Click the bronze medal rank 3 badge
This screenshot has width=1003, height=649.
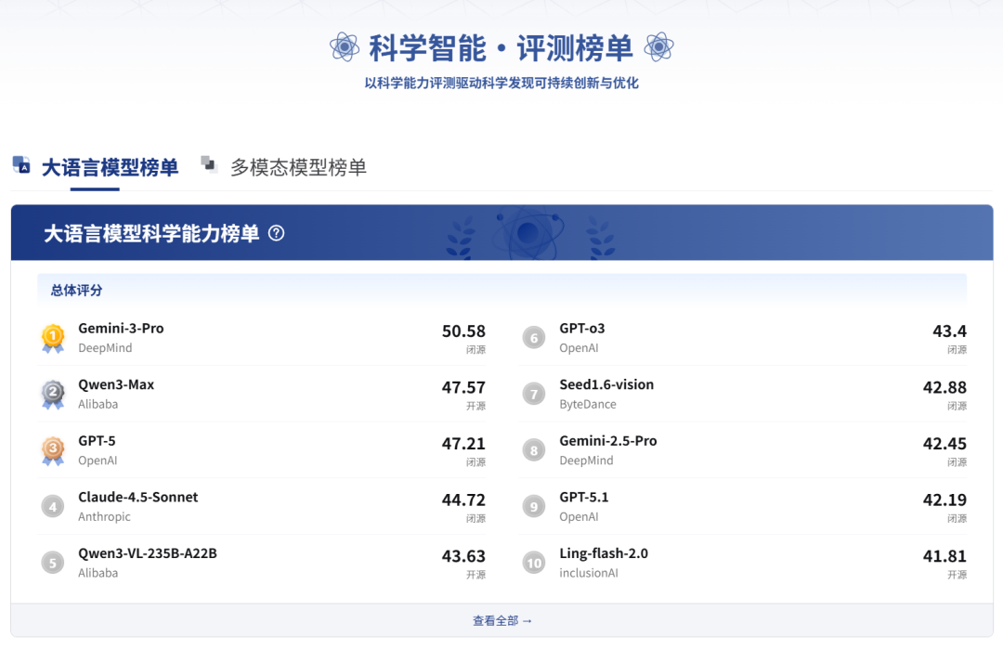point(53,451)
